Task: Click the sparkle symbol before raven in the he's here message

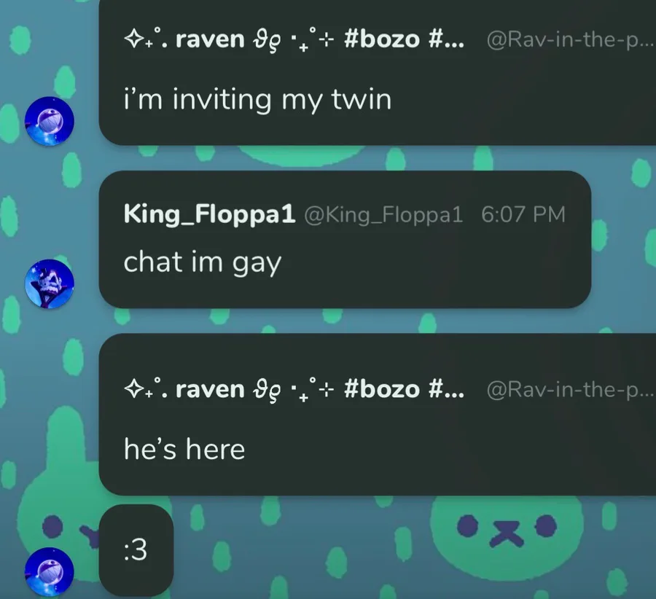Action: pyautogui.click(x=134, y=389)
